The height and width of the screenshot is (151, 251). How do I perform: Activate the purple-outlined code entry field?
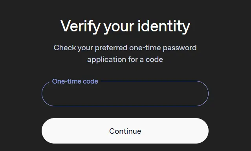click(x=125, y=93)
